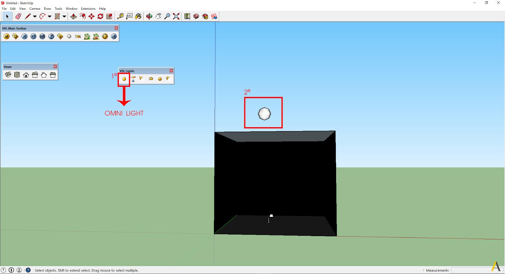This screenshot has height=274, width=505.
Task: Pick the Eraser tool
Action: click(x=18, y=16)
